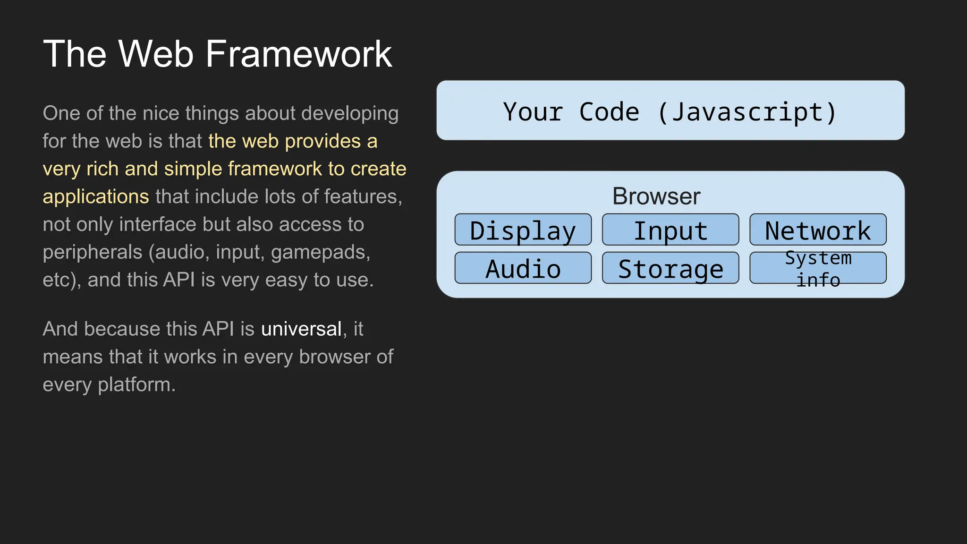The image size is (967, 544).
Task: Select the 'System info' block
Action: [x=818, y=268]
